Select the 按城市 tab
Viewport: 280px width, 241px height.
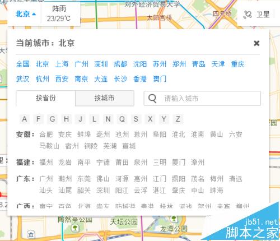pyautogui.click(x=105, y=98)
